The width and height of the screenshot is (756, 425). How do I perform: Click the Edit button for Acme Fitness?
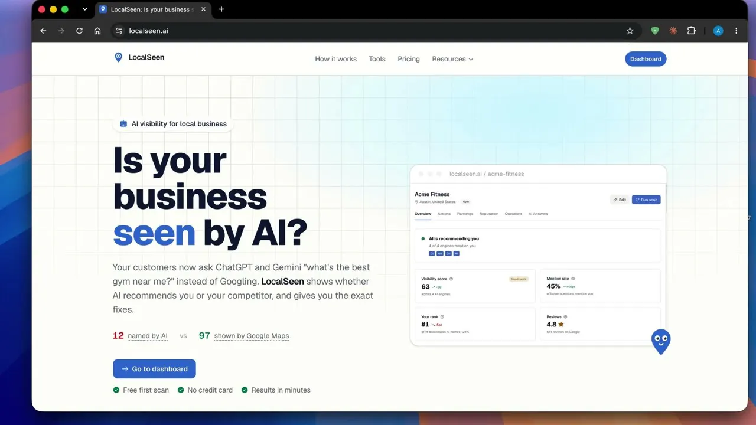point(620,200)
